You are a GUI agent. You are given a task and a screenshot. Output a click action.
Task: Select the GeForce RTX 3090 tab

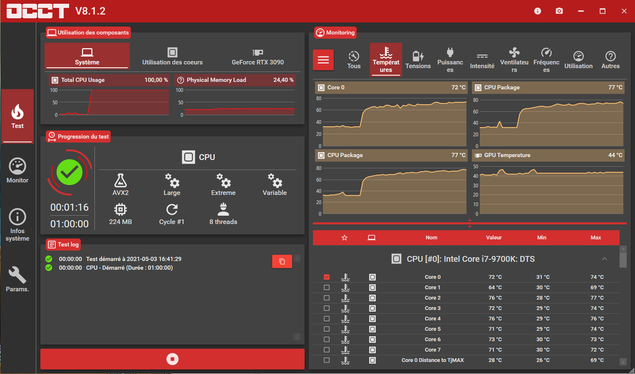(x=258, y=57)
